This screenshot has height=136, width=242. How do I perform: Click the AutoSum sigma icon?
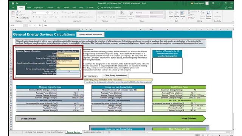[x=189, y=12]
